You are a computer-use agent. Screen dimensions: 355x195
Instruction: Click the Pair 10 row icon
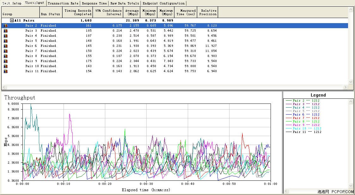click(6, 66)
